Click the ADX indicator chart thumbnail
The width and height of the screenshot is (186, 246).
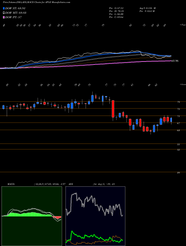point(95,216)
